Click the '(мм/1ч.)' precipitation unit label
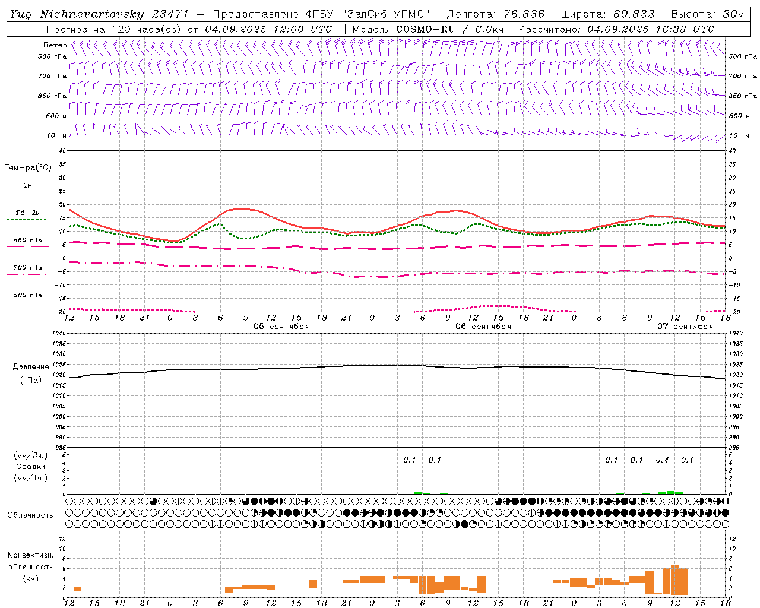 click(30, 478)
